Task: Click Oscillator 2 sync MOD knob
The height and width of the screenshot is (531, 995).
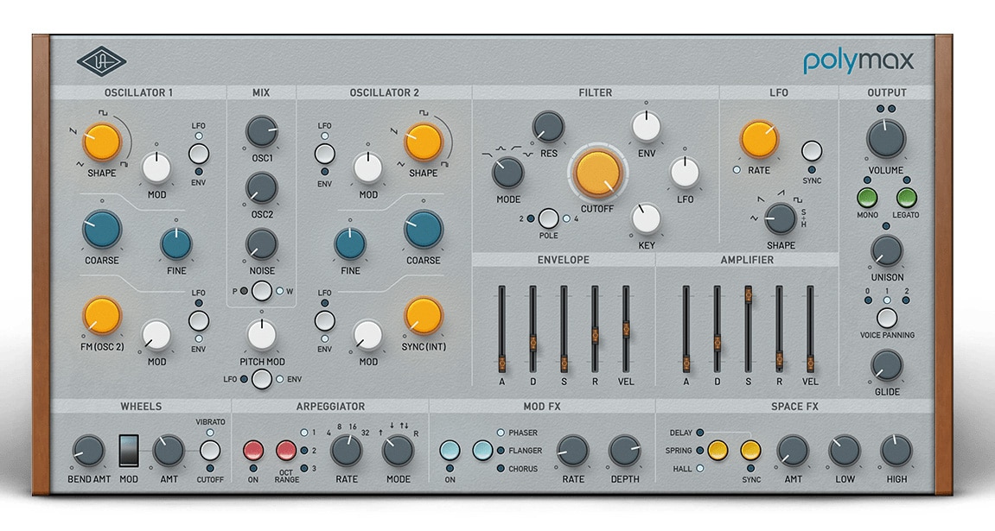Action: 367,335
